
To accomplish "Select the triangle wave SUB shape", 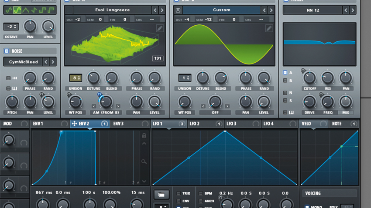I will tap(26, 10).
